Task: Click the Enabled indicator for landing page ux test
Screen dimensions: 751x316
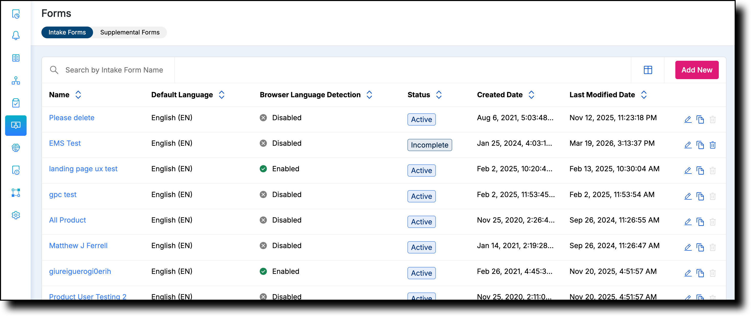Action: (x=279, y=169)
